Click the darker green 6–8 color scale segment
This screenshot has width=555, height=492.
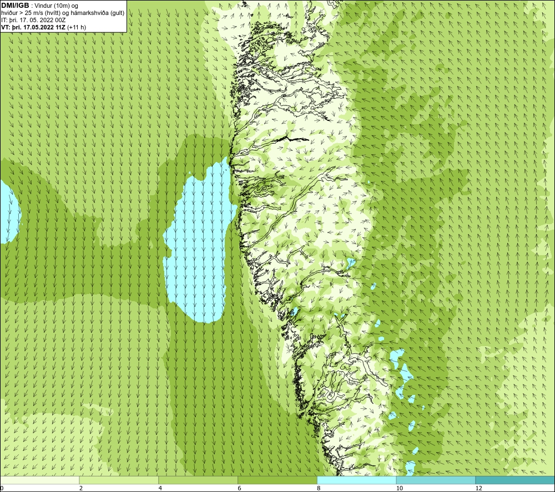(277, 480)
